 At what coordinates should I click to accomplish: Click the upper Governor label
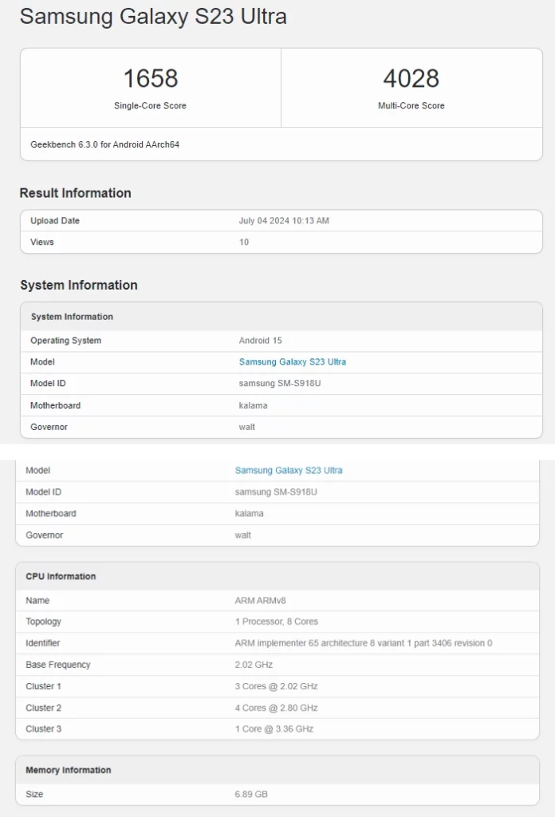pyautogui.click(x=49, y=427)
